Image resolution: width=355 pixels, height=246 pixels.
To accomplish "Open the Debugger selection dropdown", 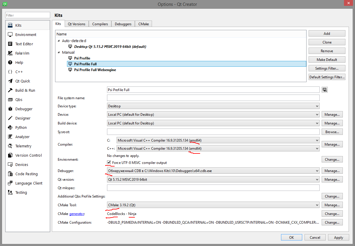I will coord(213,171).
